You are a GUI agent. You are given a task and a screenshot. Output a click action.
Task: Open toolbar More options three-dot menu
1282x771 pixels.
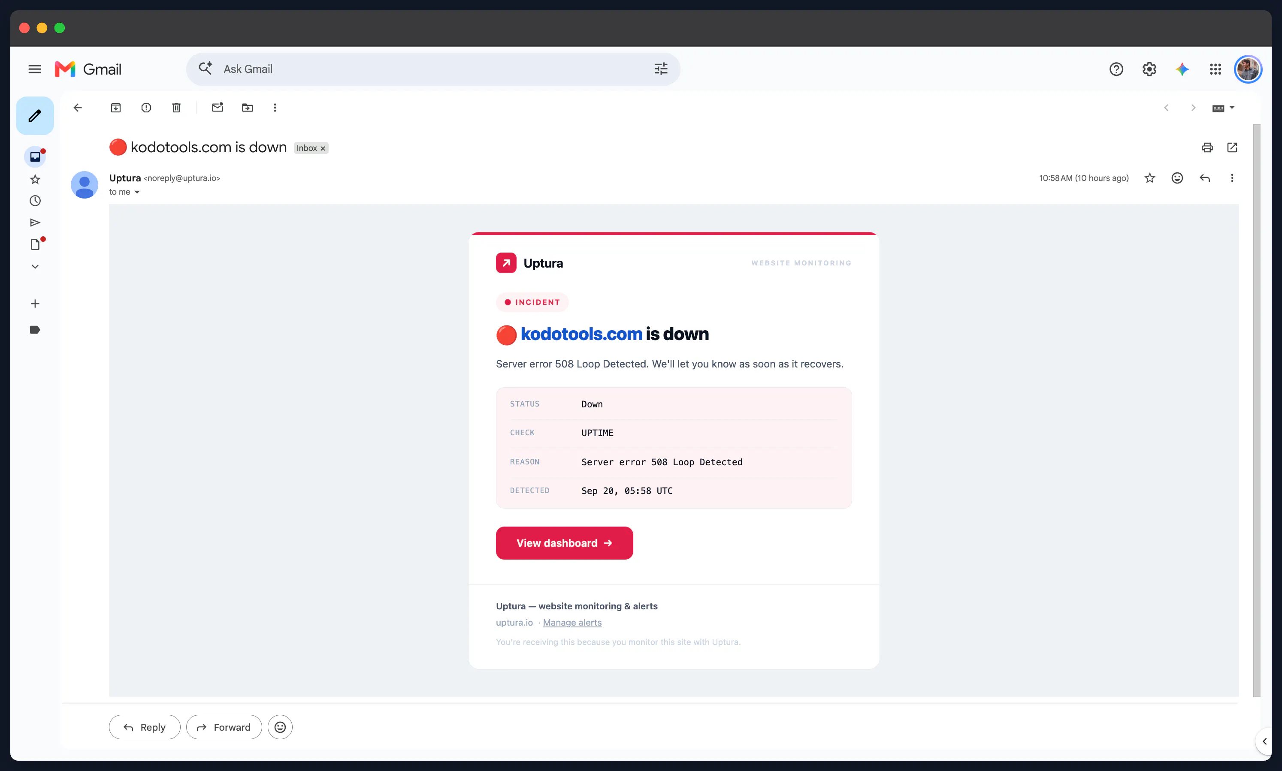coord(275,108)
